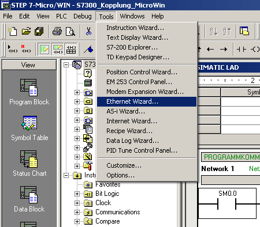Image resolution: width=260 pixels, height=227 pixels.
Task: Expand the Communications instruction folder
Action: point(77,212)
